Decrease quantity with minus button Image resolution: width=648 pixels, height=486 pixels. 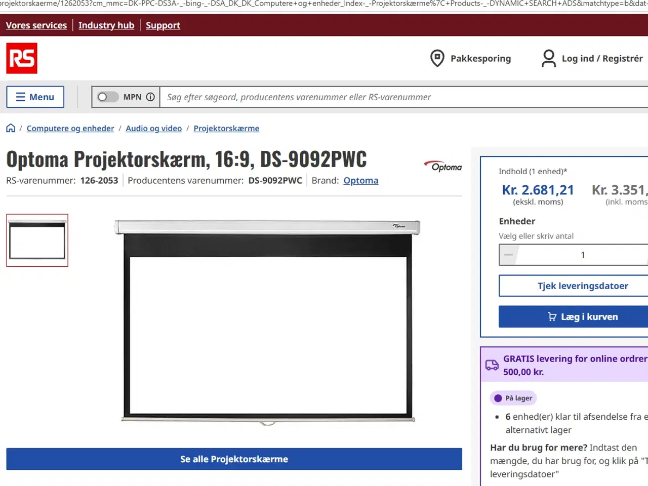click(x=508, y=255)
